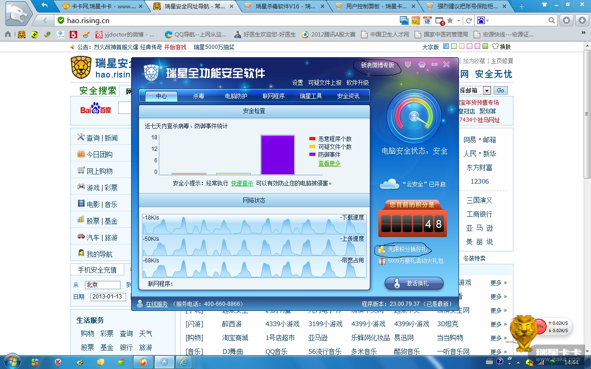Select the blue page theme swatch
Viewport: 591px width, 369px height.
pyautogui.click(x=446, y=47)
